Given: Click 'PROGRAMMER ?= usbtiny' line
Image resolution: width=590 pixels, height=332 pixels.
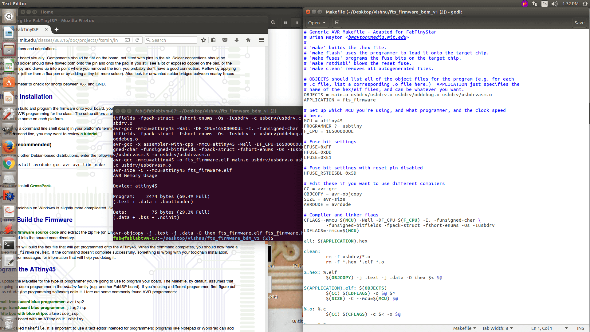Looking at the screenshot, I should [333, 126].
